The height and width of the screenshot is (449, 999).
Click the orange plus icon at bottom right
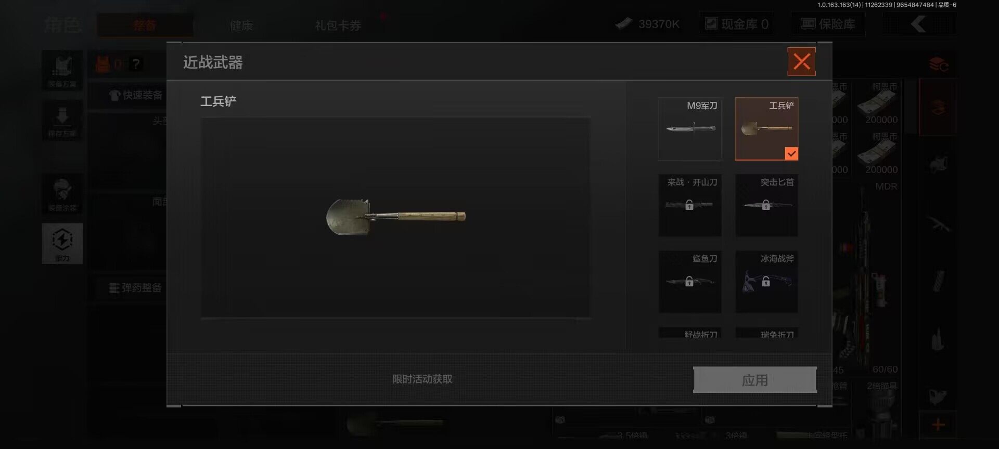click(x=938, y=425)
